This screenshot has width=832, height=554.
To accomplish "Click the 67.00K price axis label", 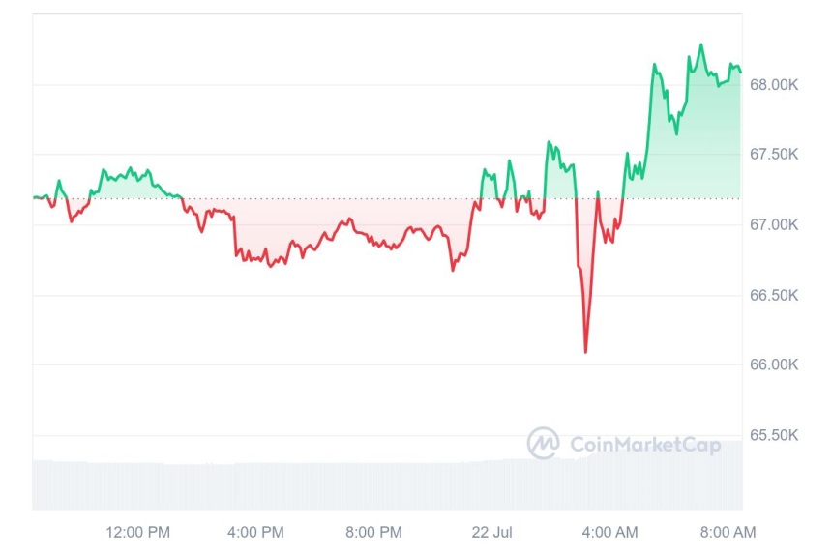I will [775, 225].
